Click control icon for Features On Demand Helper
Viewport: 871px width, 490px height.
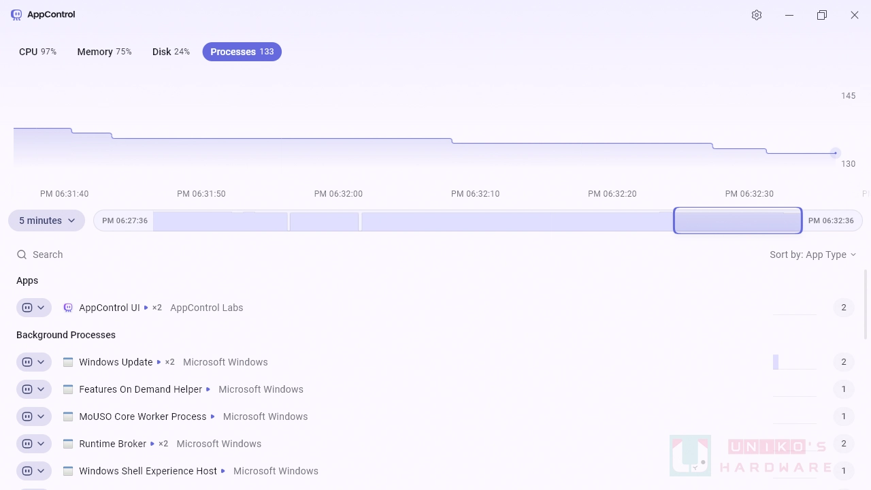[x=27, y=389]
